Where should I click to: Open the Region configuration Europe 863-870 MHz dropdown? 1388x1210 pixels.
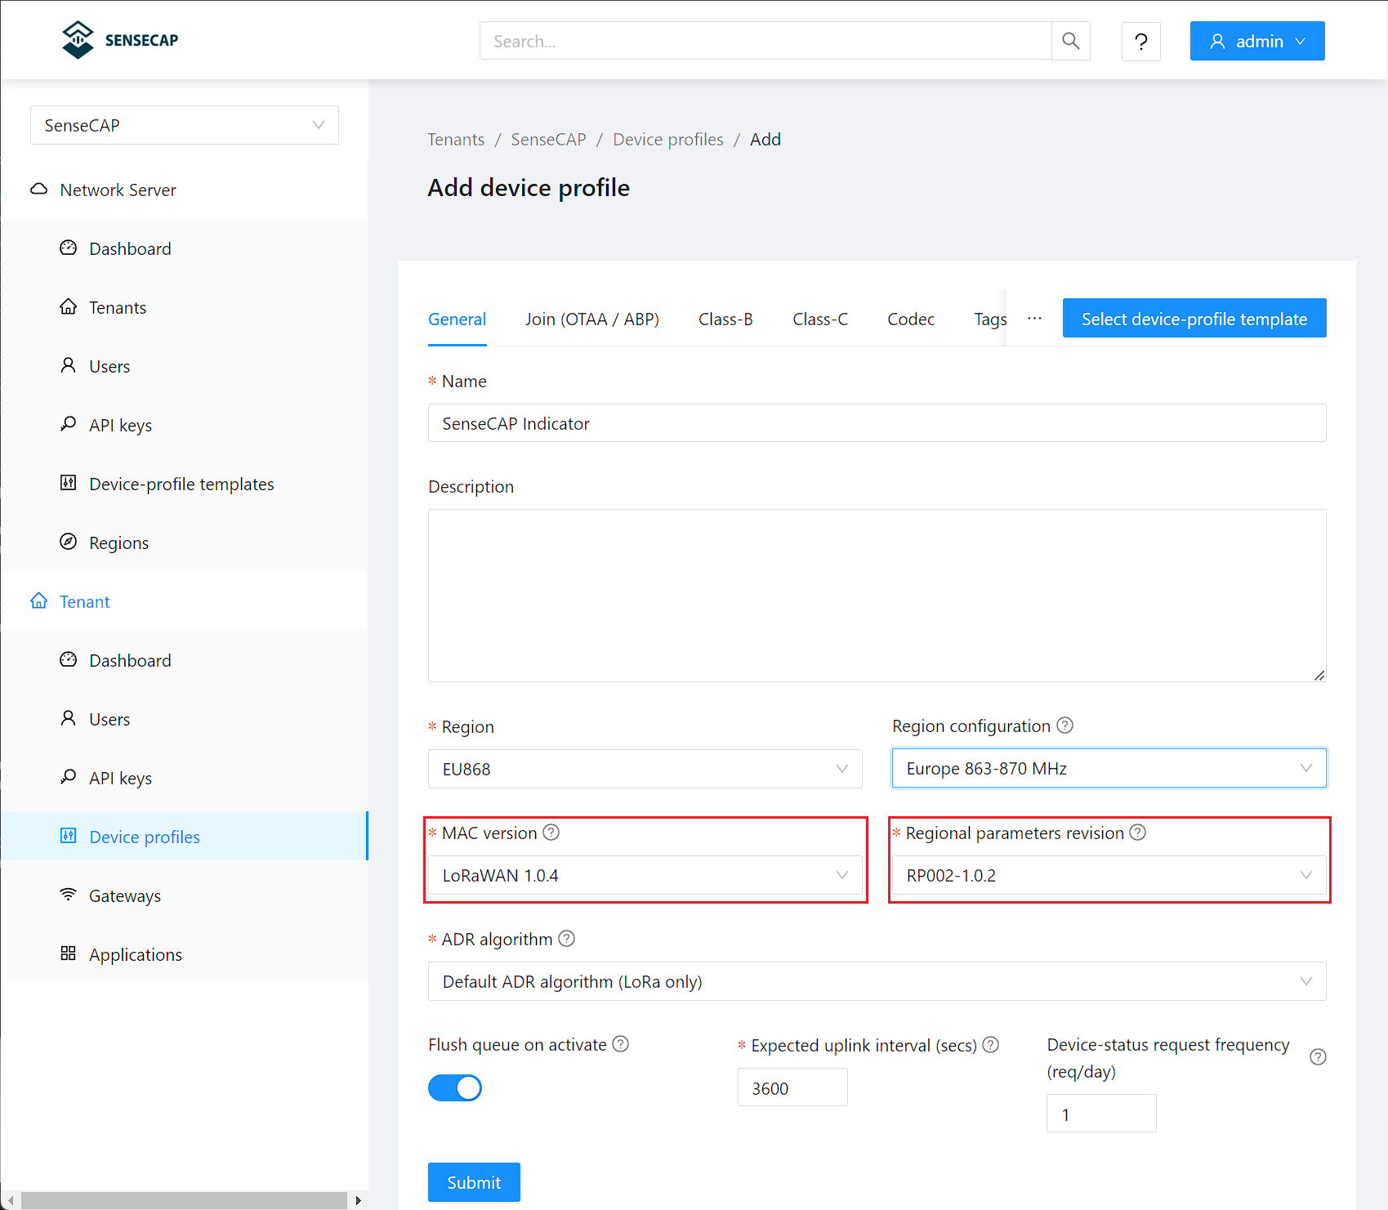point(1109,769)
